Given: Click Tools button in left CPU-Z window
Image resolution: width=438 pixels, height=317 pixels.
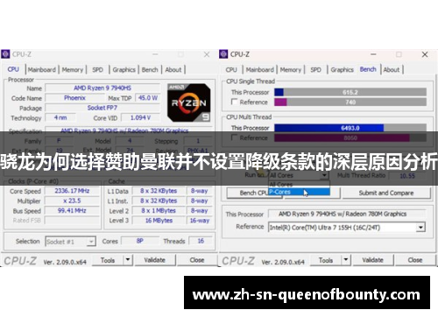Looking at the screenshot, I should [x=108, y=260].
